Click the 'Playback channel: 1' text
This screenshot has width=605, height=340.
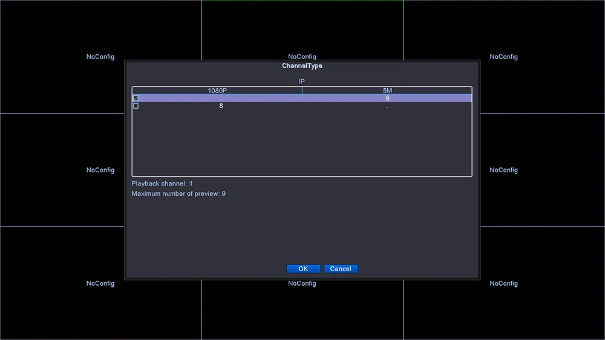(x=162, y=184)
